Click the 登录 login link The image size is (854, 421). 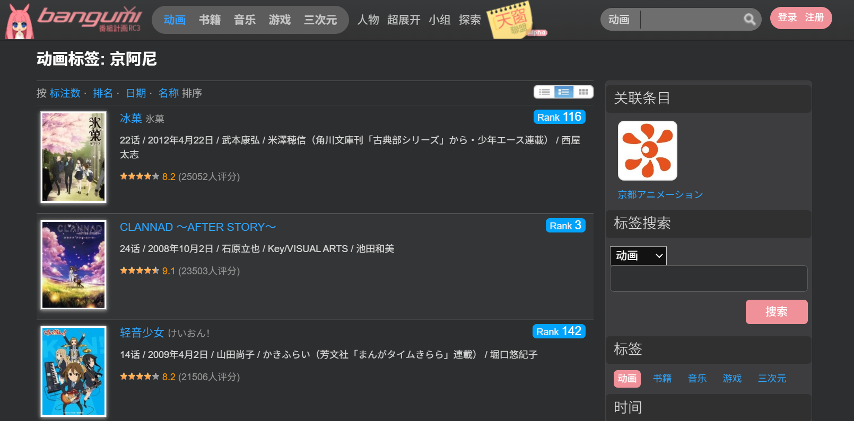[x=787, y=17]
